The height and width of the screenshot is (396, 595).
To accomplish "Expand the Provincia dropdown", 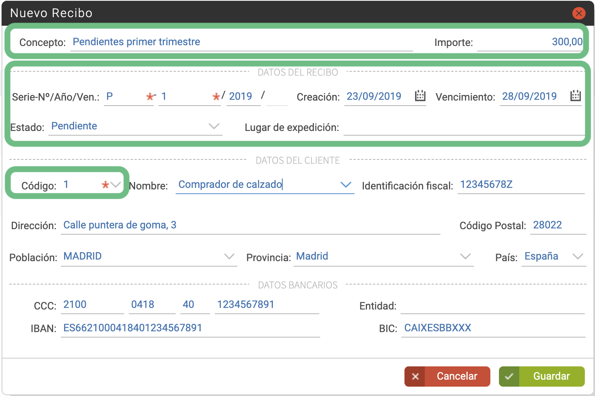I will pyautogui.click(x=465, y=256).
